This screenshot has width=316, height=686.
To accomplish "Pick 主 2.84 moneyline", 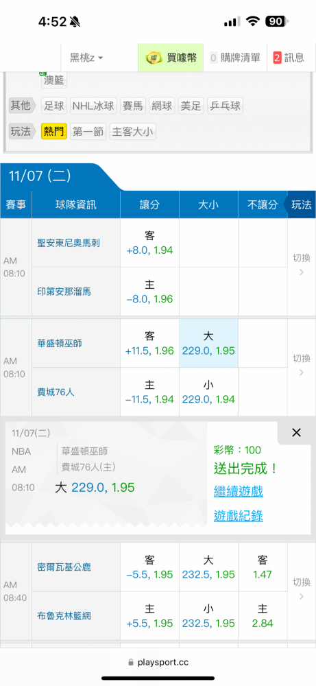I will pyautogui.click(x=263, y=616).
